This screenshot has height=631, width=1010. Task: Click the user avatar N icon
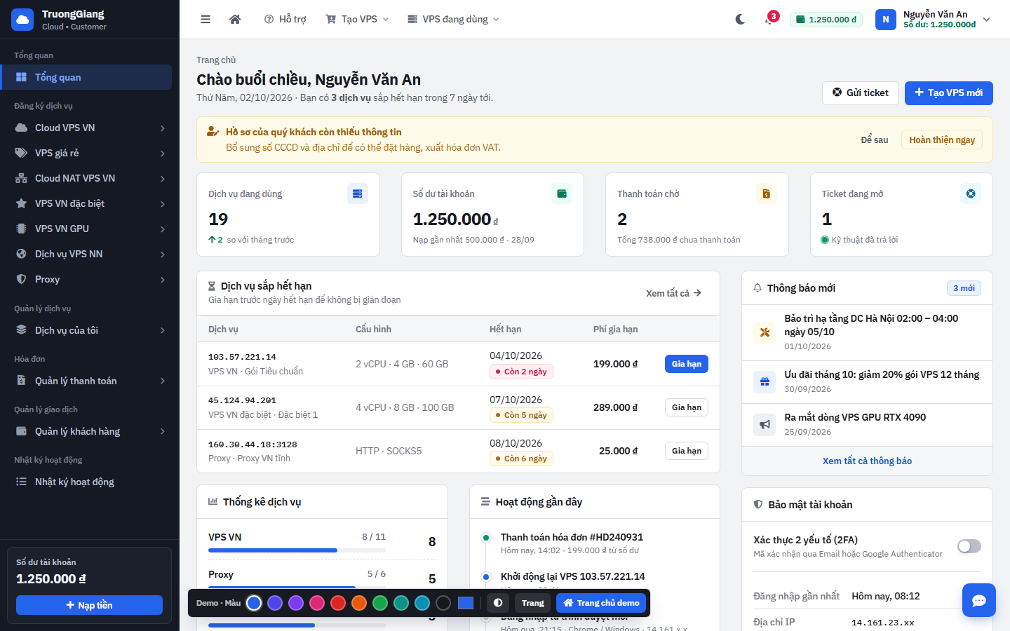886,20
